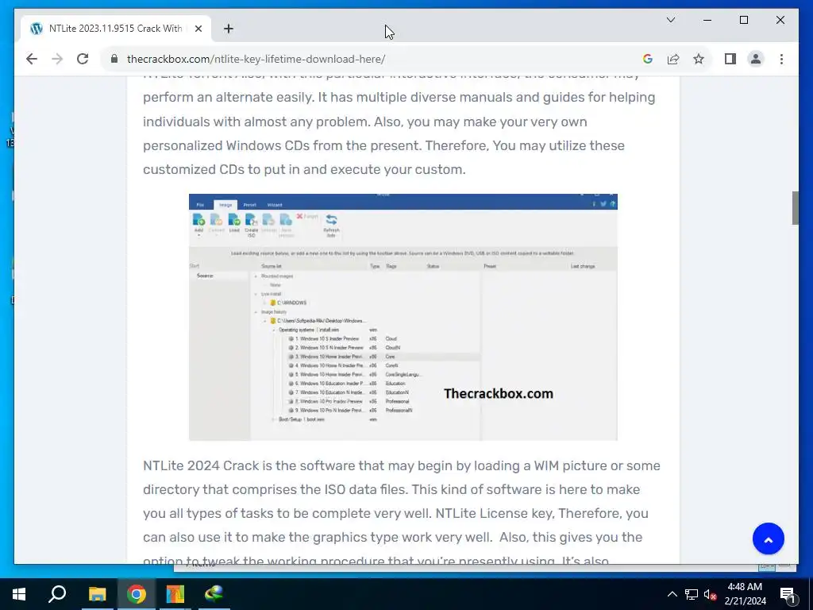This screenshot has width=813, height=610.
Task: View site information via lock icon
Action: pos(114,59)
